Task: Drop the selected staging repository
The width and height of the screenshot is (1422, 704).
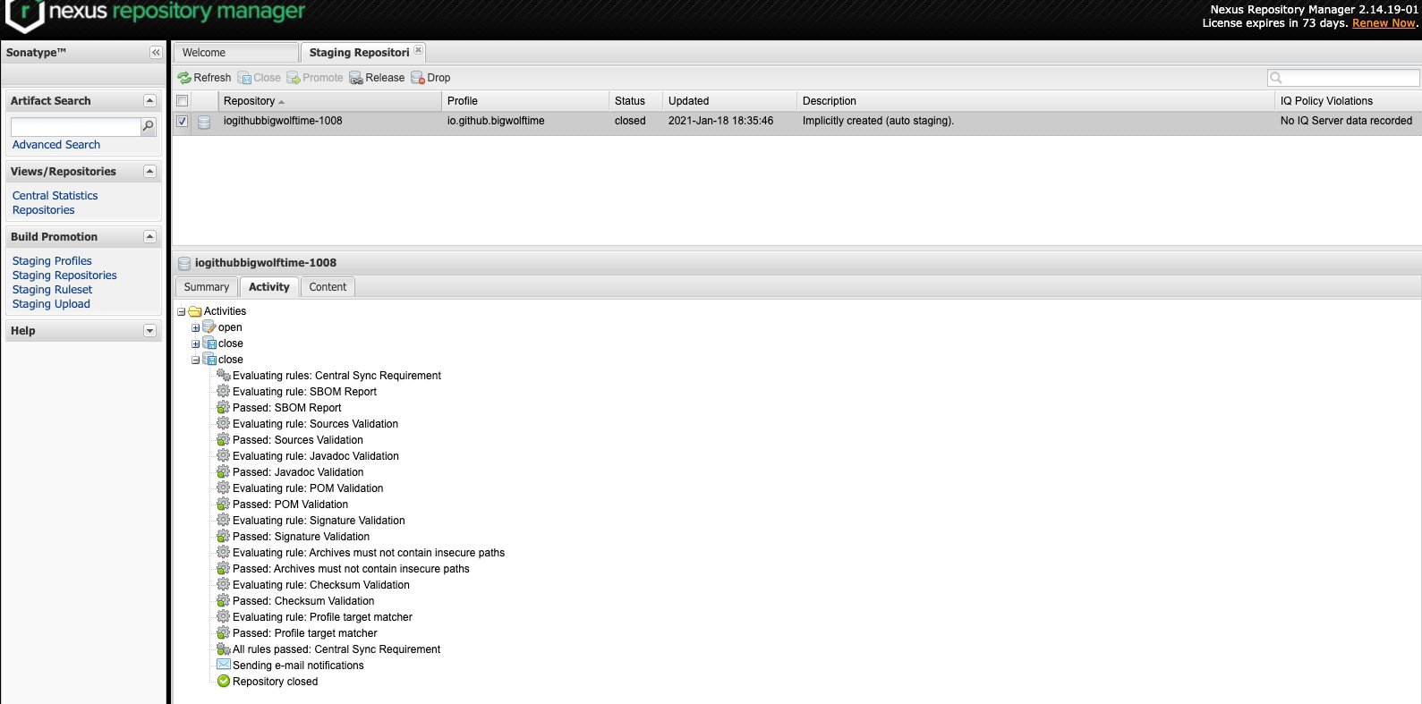Action: point(430,78)
